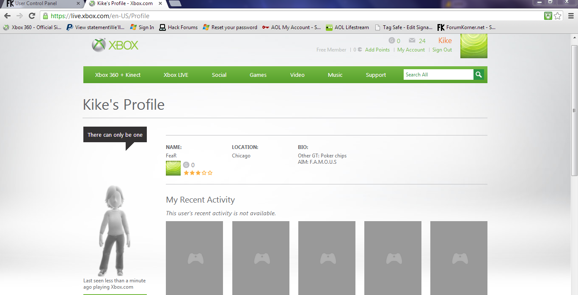Select the Kike's Profile - Xbox.com tab
578x295 pixels.
pyautogui.click(x=125, y=3)
